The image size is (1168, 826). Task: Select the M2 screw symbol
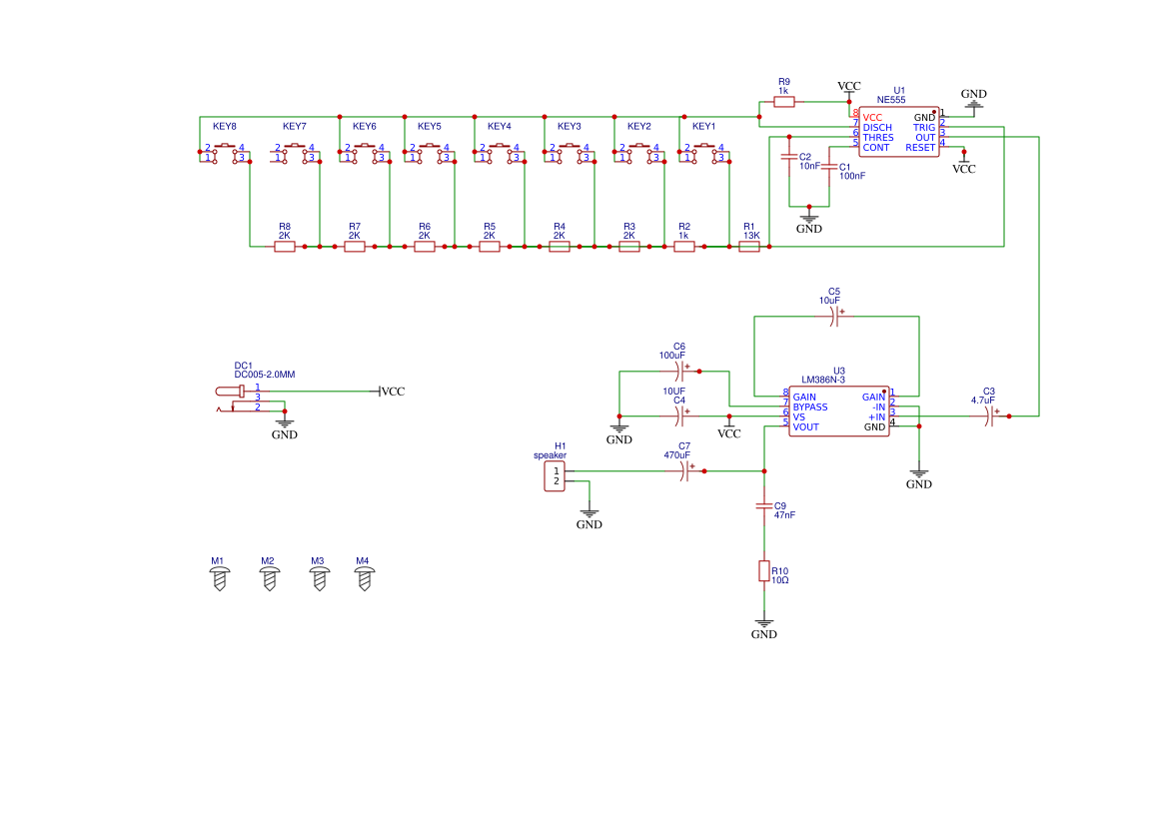270,578
